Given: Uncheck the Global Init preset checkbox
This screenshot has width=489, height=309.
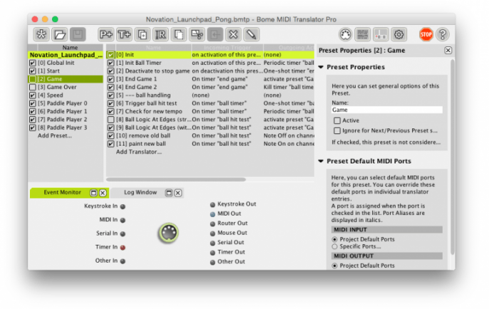Looking at the screenshot, I should 33,63.
